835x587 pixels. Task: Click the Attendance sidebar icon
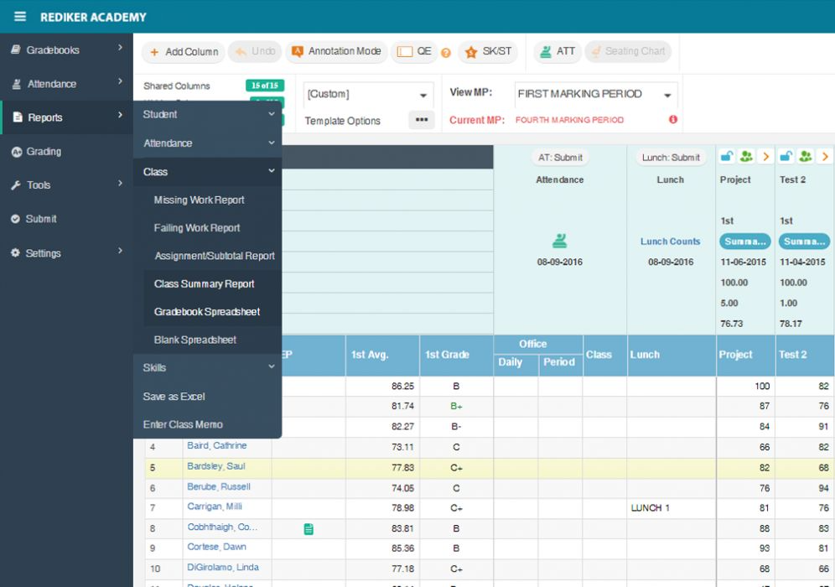pos(17,84)
